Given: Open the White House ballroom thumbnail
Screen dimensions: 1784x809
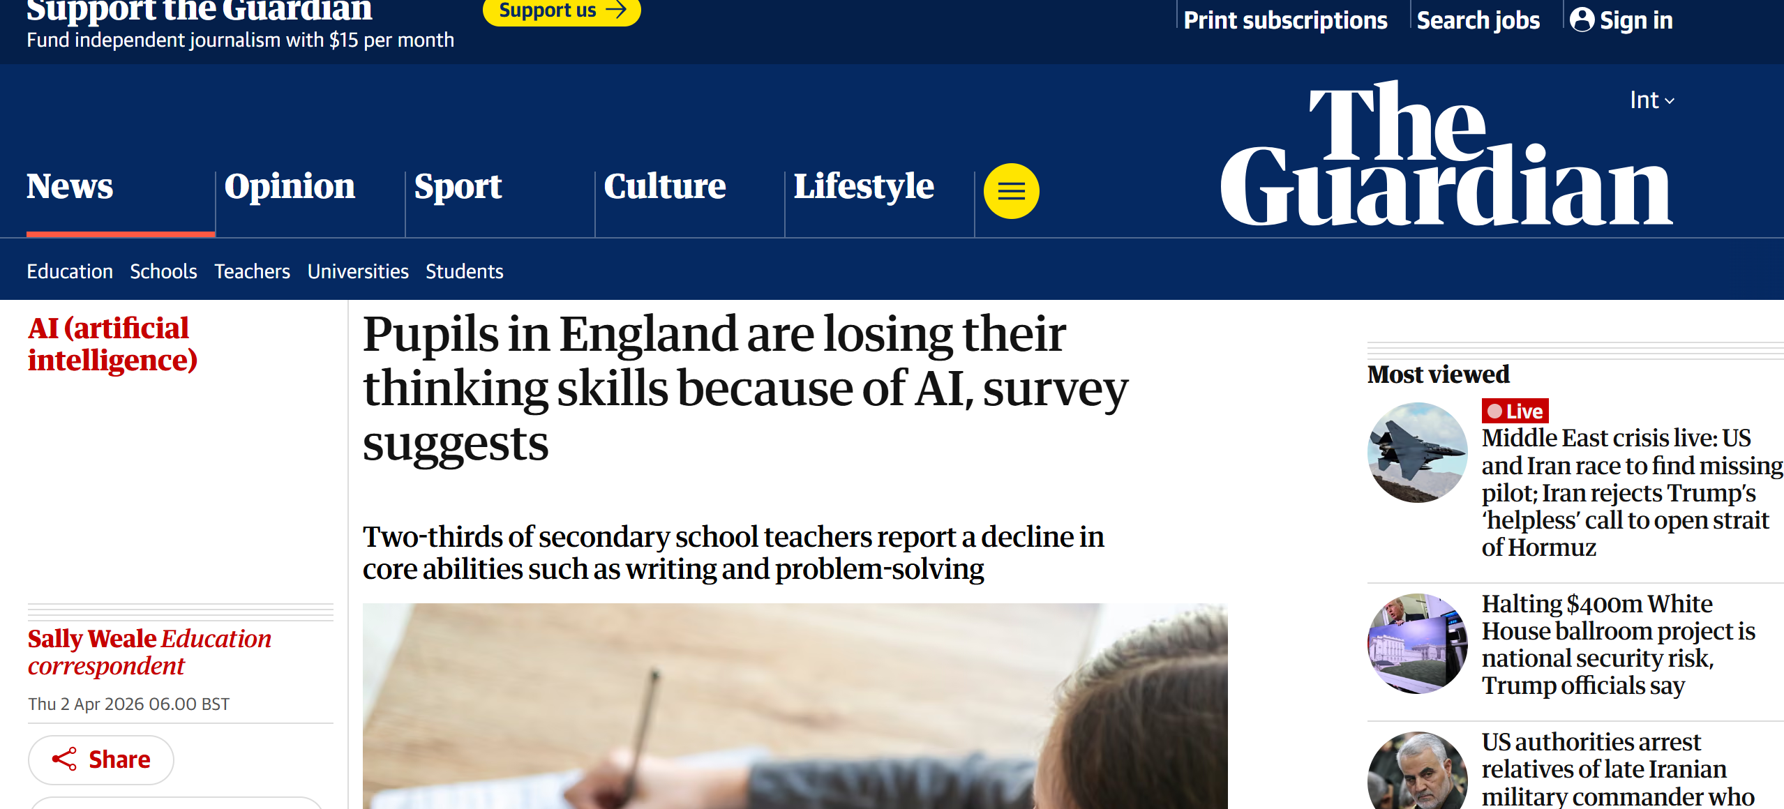Looking at the screenshot, I should tap(1417, 643).
